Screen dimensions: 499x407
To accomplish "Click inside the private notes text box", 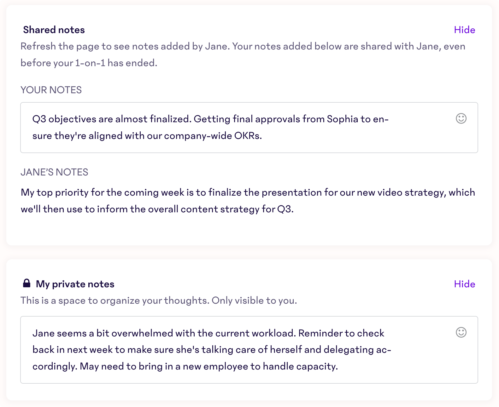I will [249, 350].
